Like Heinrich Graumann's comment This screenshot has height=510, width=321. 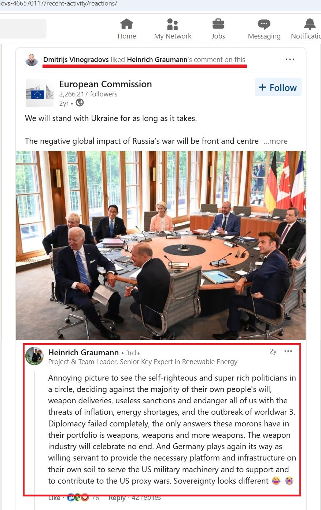[x=54, y=498]
